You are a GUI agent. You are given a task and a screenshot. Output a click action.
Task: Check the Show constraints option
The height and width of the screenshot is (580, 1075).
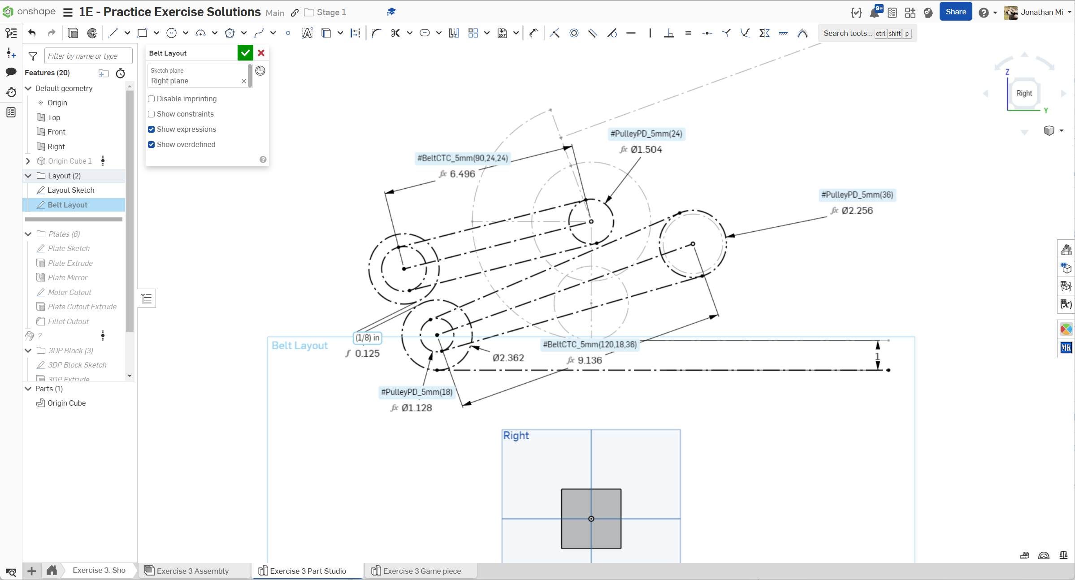pos(152,114)
